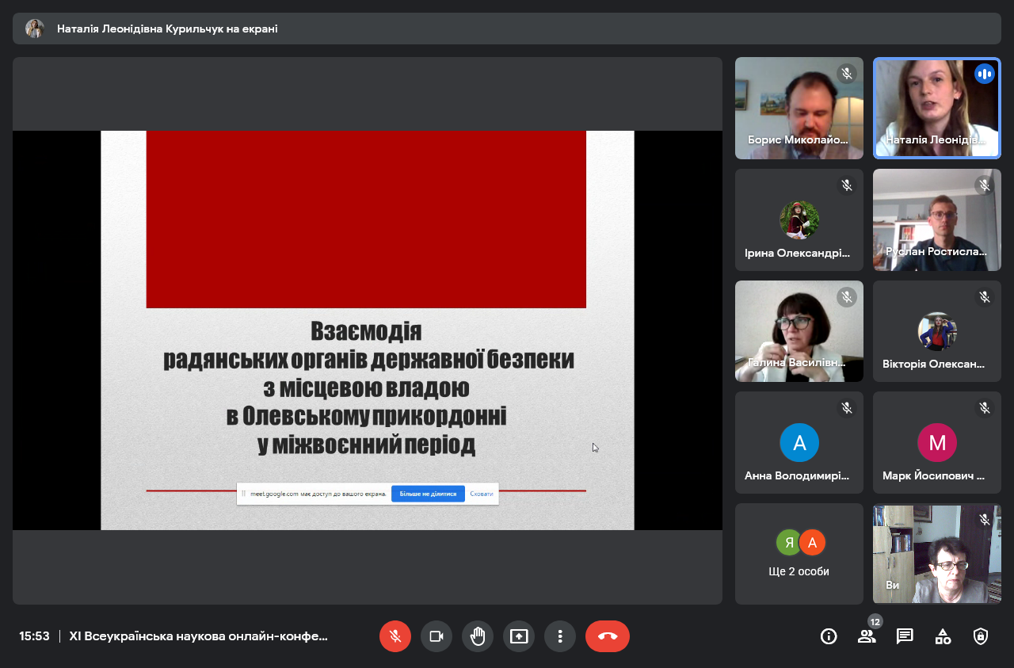Raise your hand in the meeting
The width and height of the screenshot is (1014, 668).
tap(477, 636)
